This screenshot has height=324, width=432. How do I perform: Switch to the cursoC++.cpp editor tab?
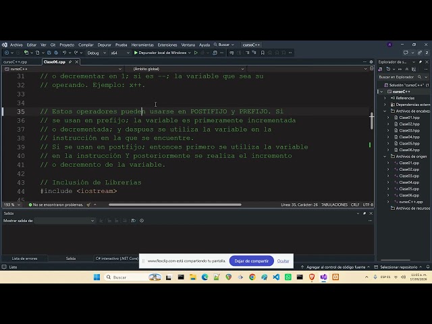[x=15, y=61]
